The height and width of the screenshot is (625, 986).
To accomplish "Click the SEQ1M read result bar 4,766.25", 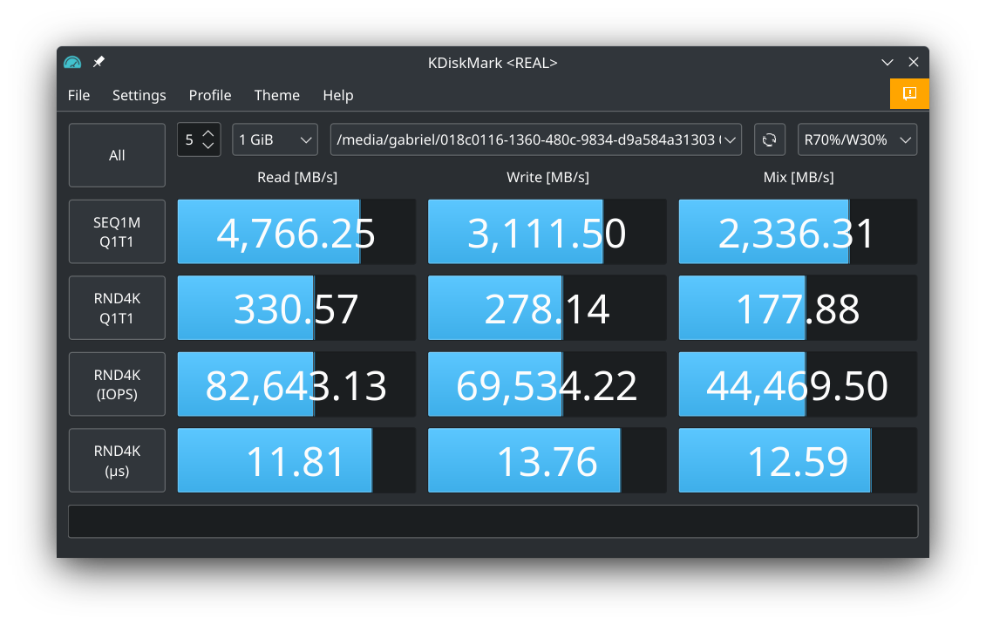I will pos(296,232).
